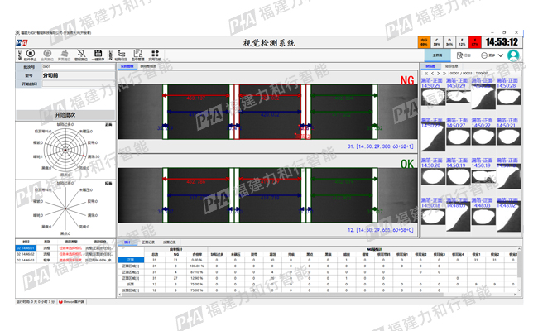Click the global reset (全局复位) icon
The image size is (538, 331).
(x=47, y=55)
